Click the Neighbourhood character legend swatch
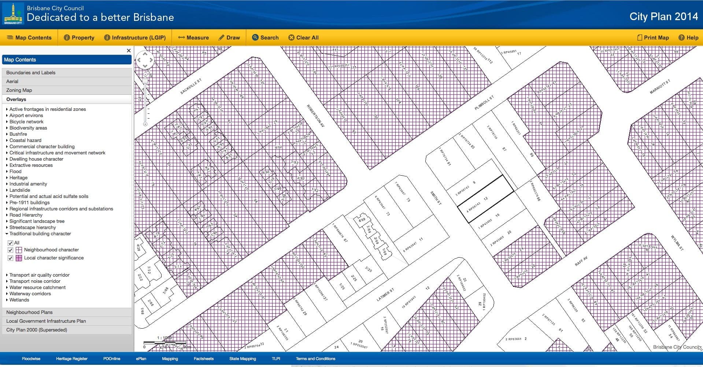Viewport: 703px width, 367px height. [x=19, y=250]
